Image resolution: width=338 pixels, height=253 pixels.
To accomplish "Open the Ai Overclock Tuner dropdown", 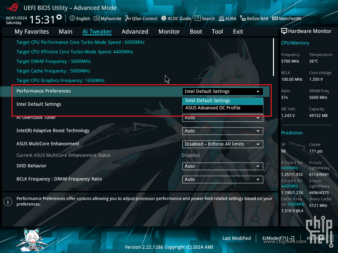I will (223, 118).
